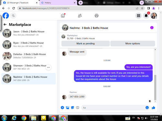The image size is (162, 121).
Task: Toggle the browser side panel icon
Action: click(x=148, y=8)
